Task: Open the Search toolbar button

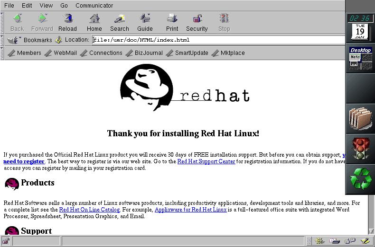Action: click(120, 23)
